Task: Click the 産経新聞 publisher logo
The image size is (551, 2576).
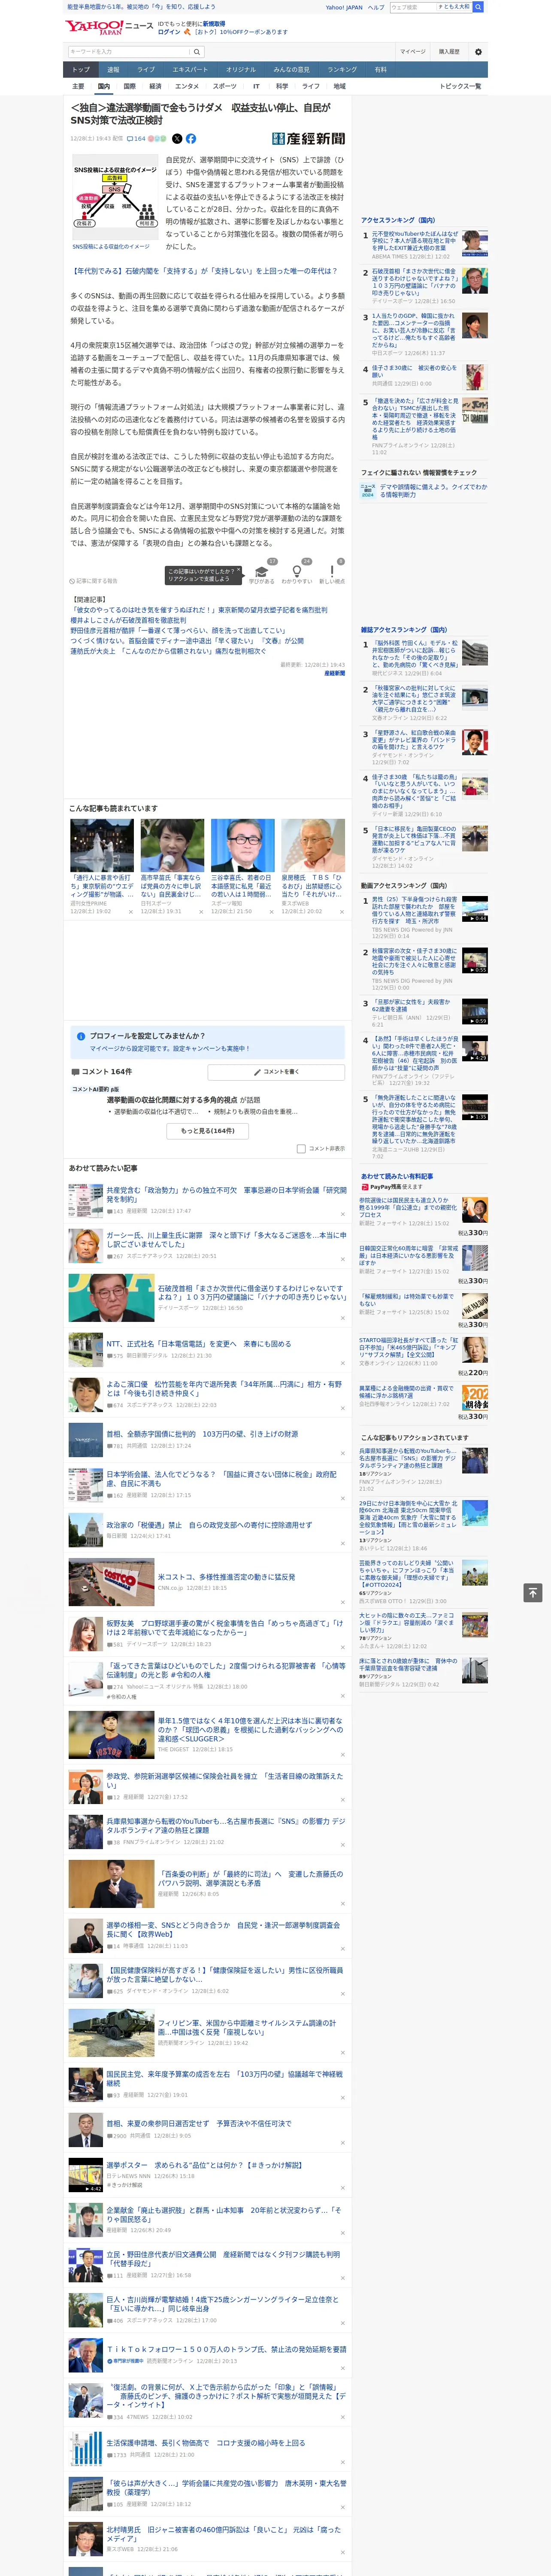Action: pos(308,139)
